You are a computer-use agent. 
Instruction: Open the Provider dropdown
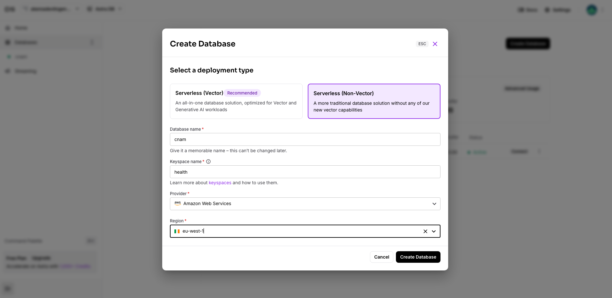tap(305, 204)
